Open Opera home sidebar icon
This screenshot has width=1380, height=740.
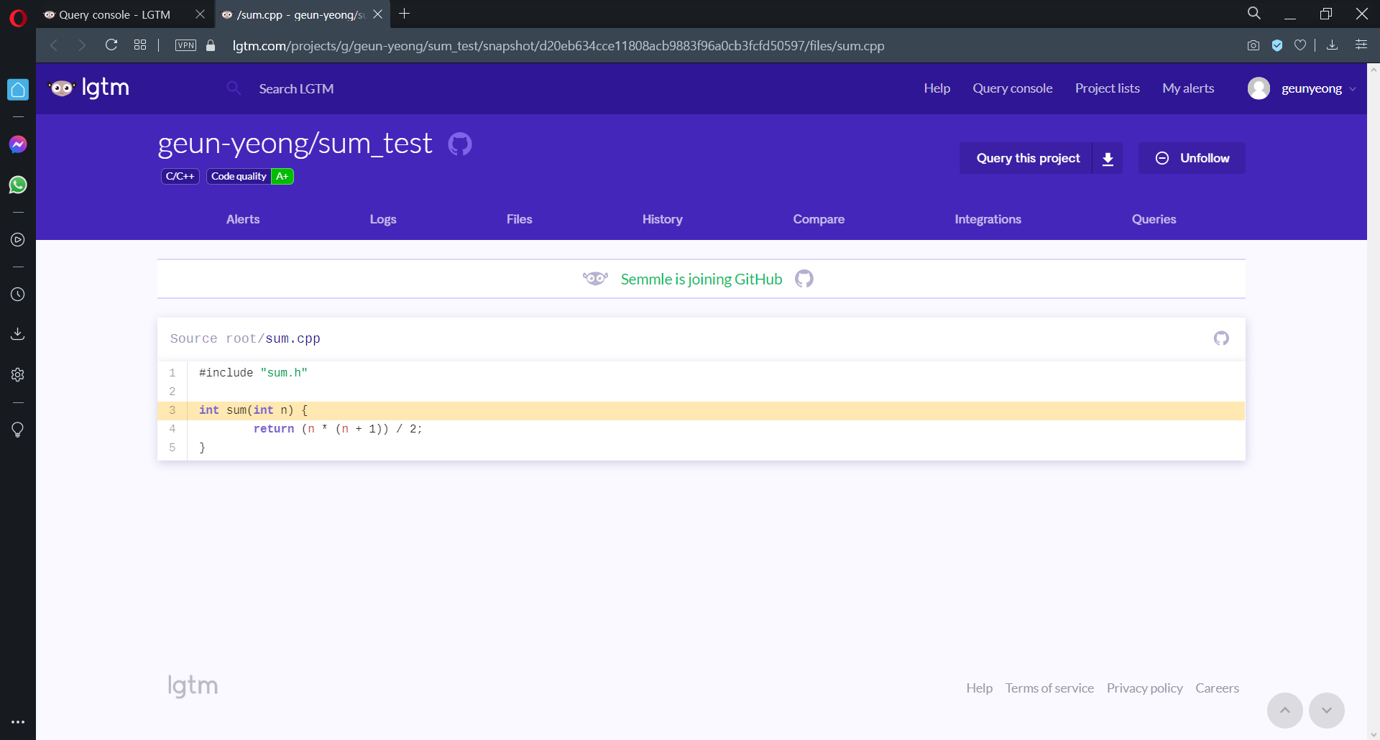pyautogui.click(x=18, y=90)
